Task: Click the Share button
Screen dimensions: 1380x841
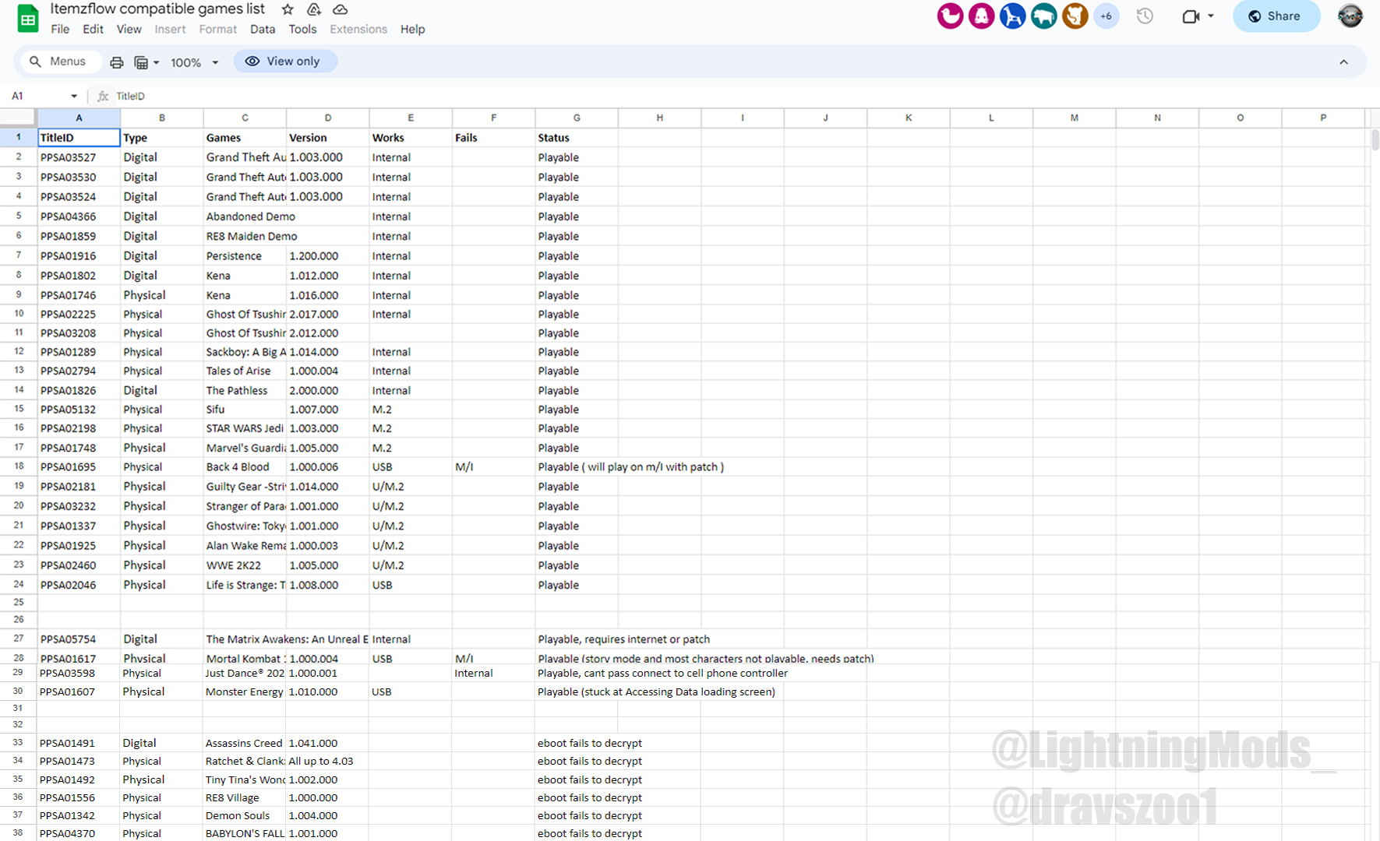Action: coord(1276,16)
